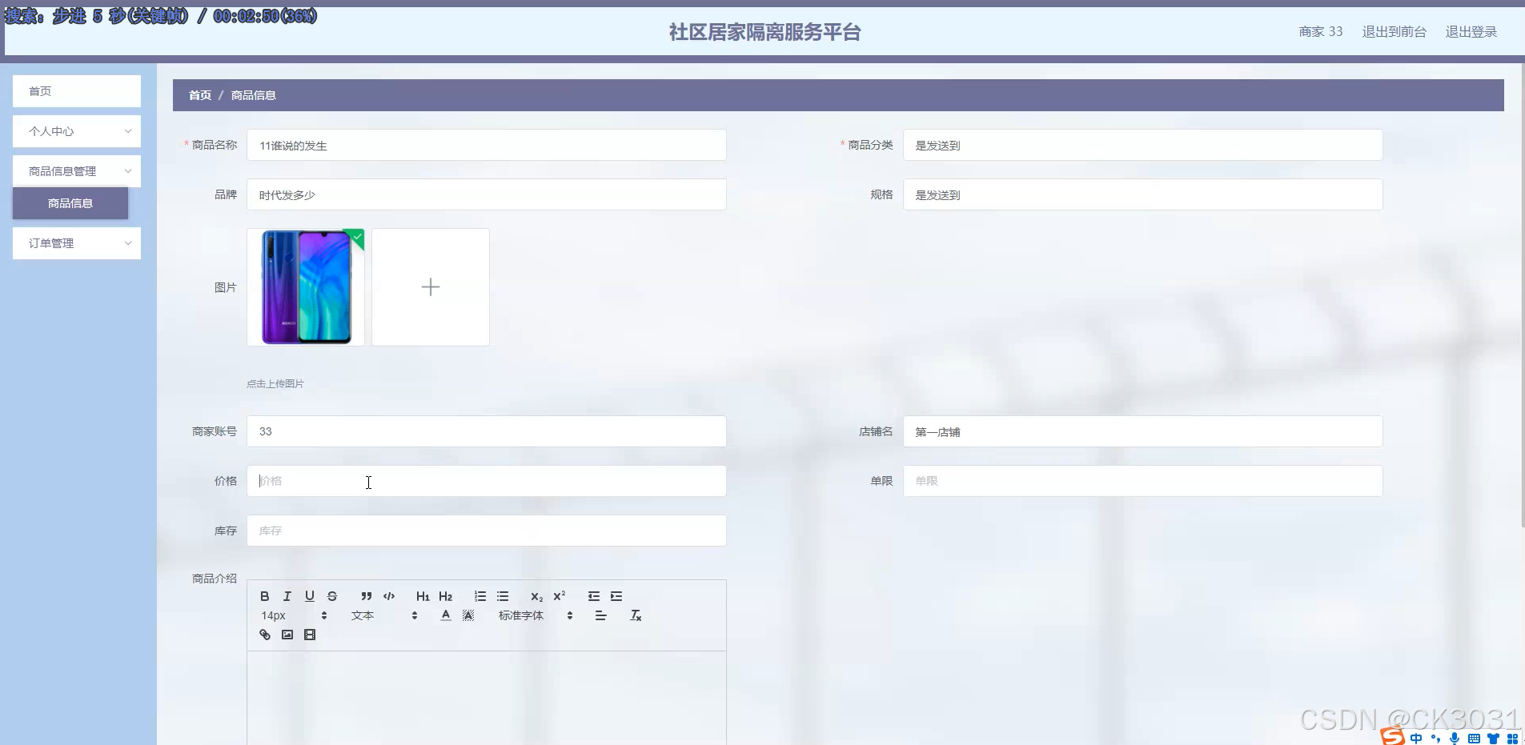Expand the 订单管理 sidebar menu
Image resolution: width=1525 pixels, height=745 pixels.
pos(77,243)
